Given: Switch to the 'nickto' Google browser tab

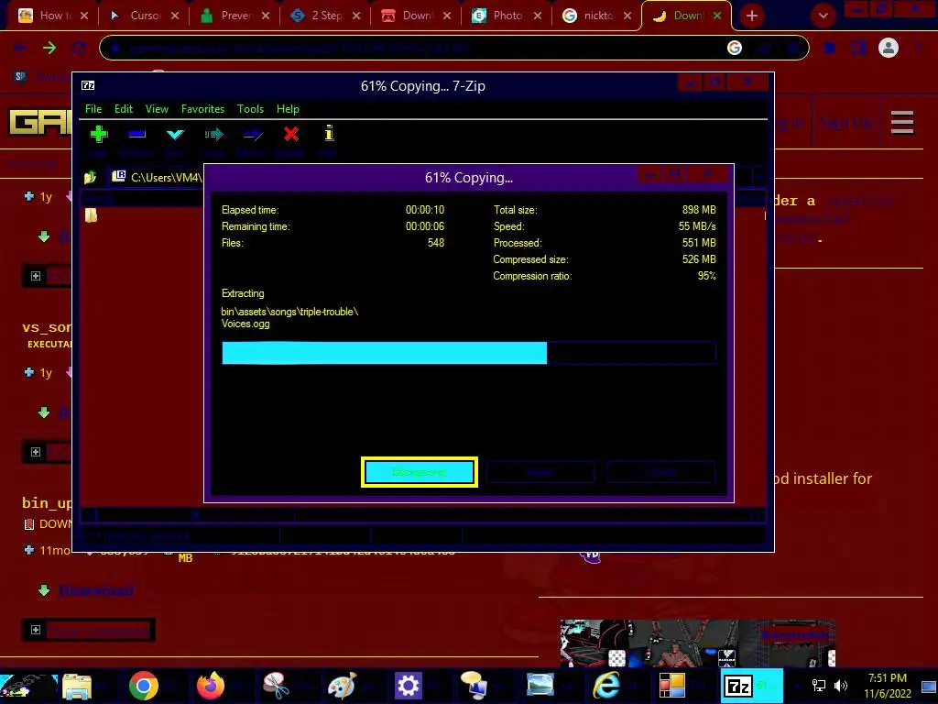Looking at the screenshot, I should (x=597, y=16).
